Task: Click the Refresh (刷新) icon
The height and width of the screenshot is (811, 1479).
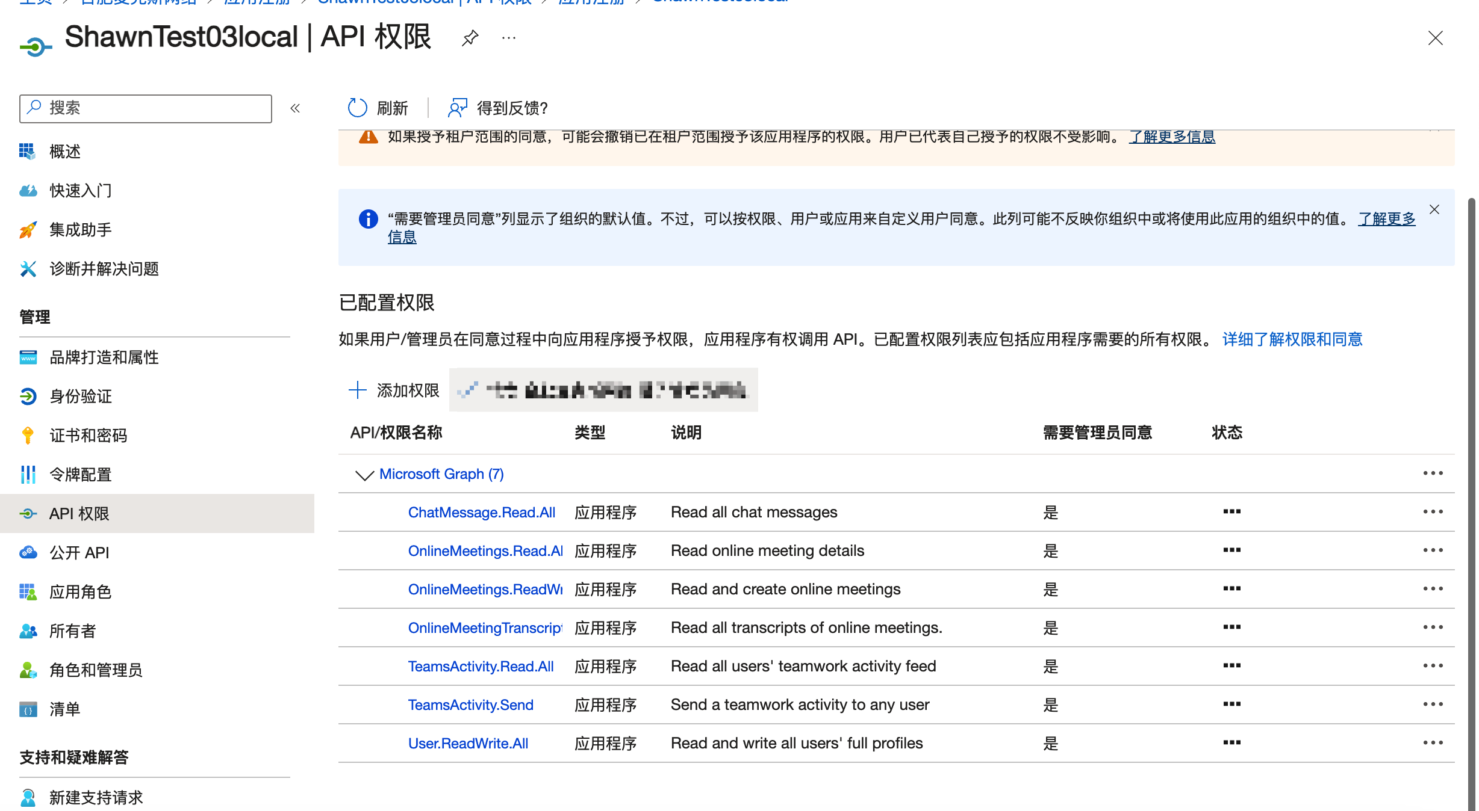Action: (357, 108)
